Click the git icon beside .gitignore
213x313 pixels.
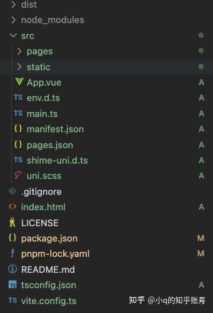12,191
